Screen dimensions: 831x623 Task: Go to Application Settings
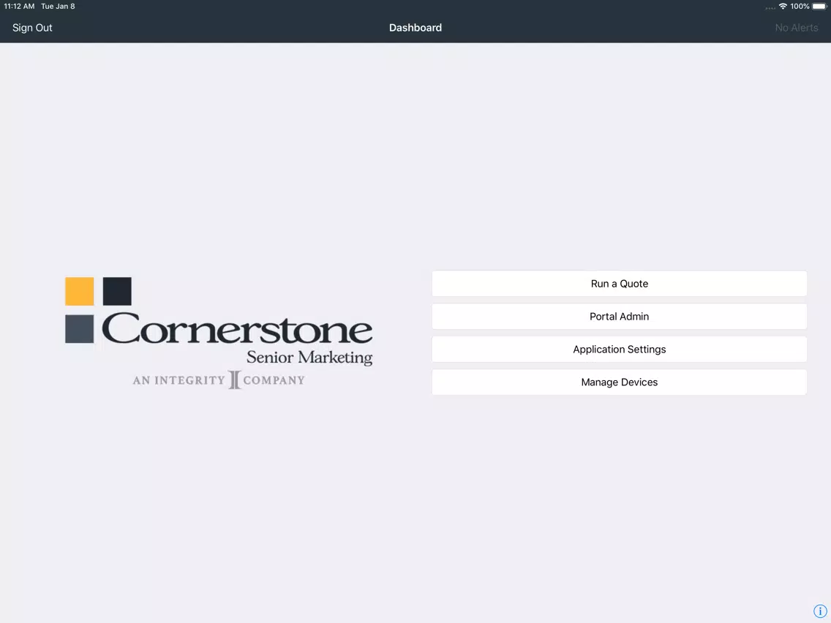click(619, 349)
